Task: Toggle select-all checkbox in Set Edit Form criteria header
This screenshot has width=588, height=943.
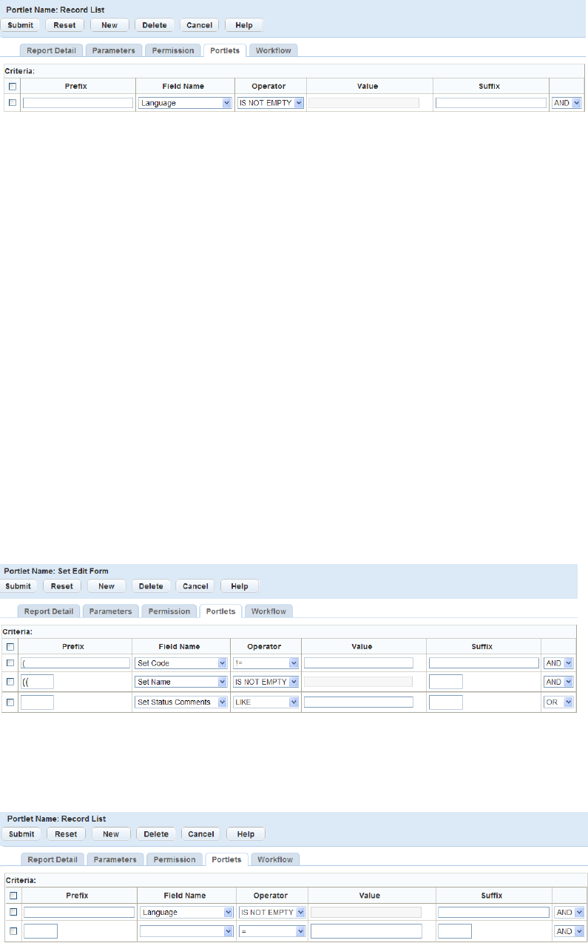Action: point(10,646)
